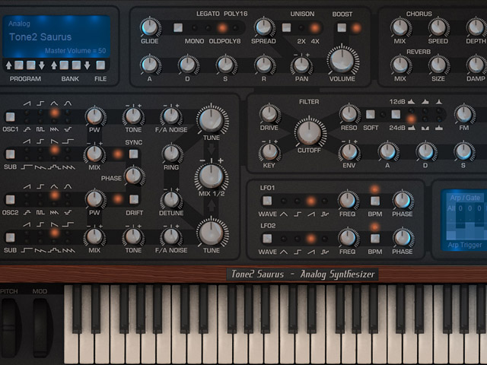Click the filter CUTOFF knob
This screenshot has width=487, height=365.
[x=309, y=132]
